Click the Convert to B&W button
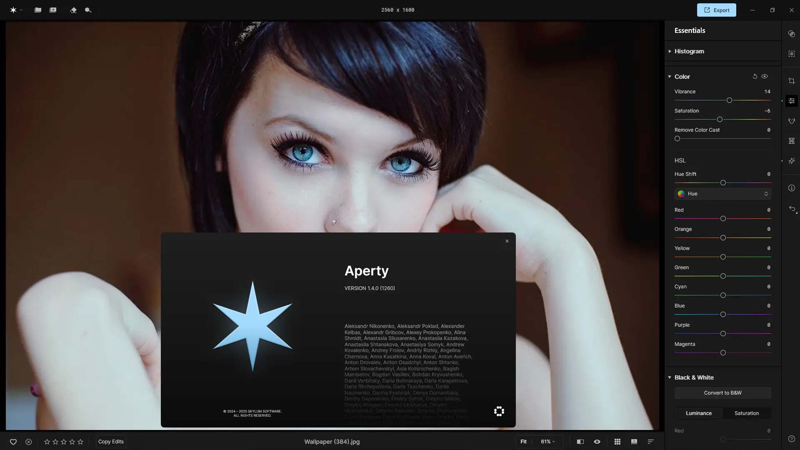Screen dimensions: 800x450 coord(722,393)
